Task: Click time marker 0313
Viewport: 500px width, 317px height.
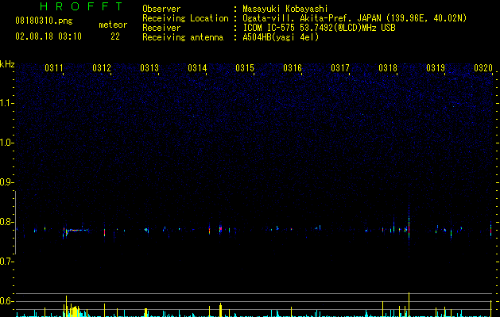Action: point(149,68)
